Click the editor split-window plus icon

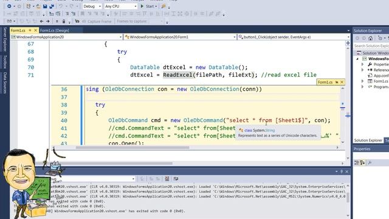tap(348, 43)
